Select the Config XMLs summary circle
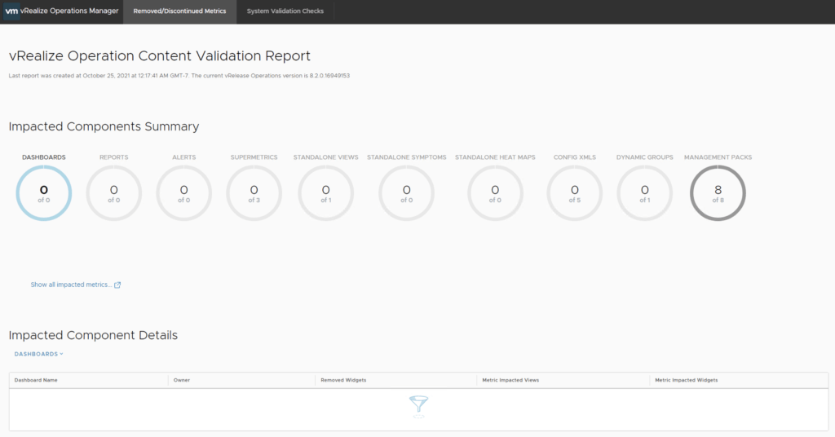835x437 pixels. point(574,193)
